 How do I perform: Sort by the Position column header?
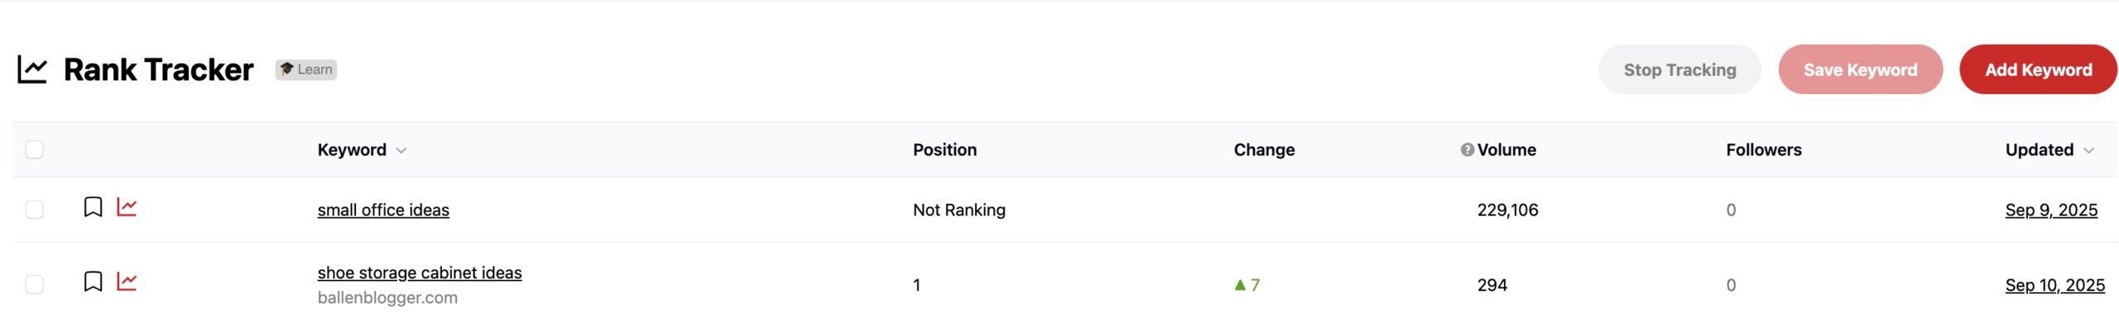944,150
